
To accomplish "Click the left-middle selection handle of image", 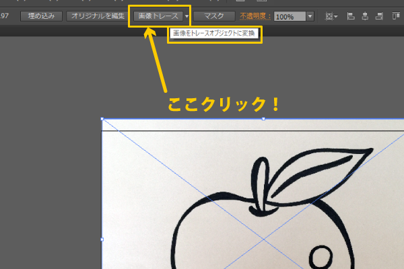I will pos(102,239).
